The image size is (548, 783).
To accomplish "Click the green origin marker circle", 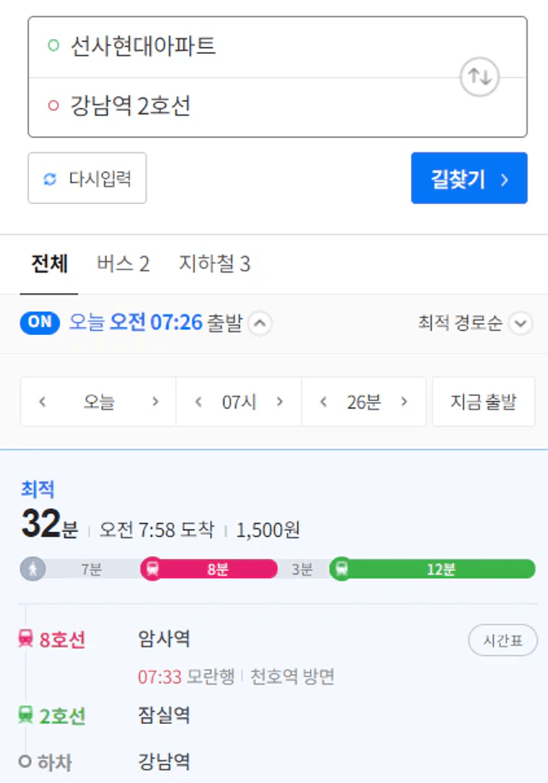I will pos(53,45).
